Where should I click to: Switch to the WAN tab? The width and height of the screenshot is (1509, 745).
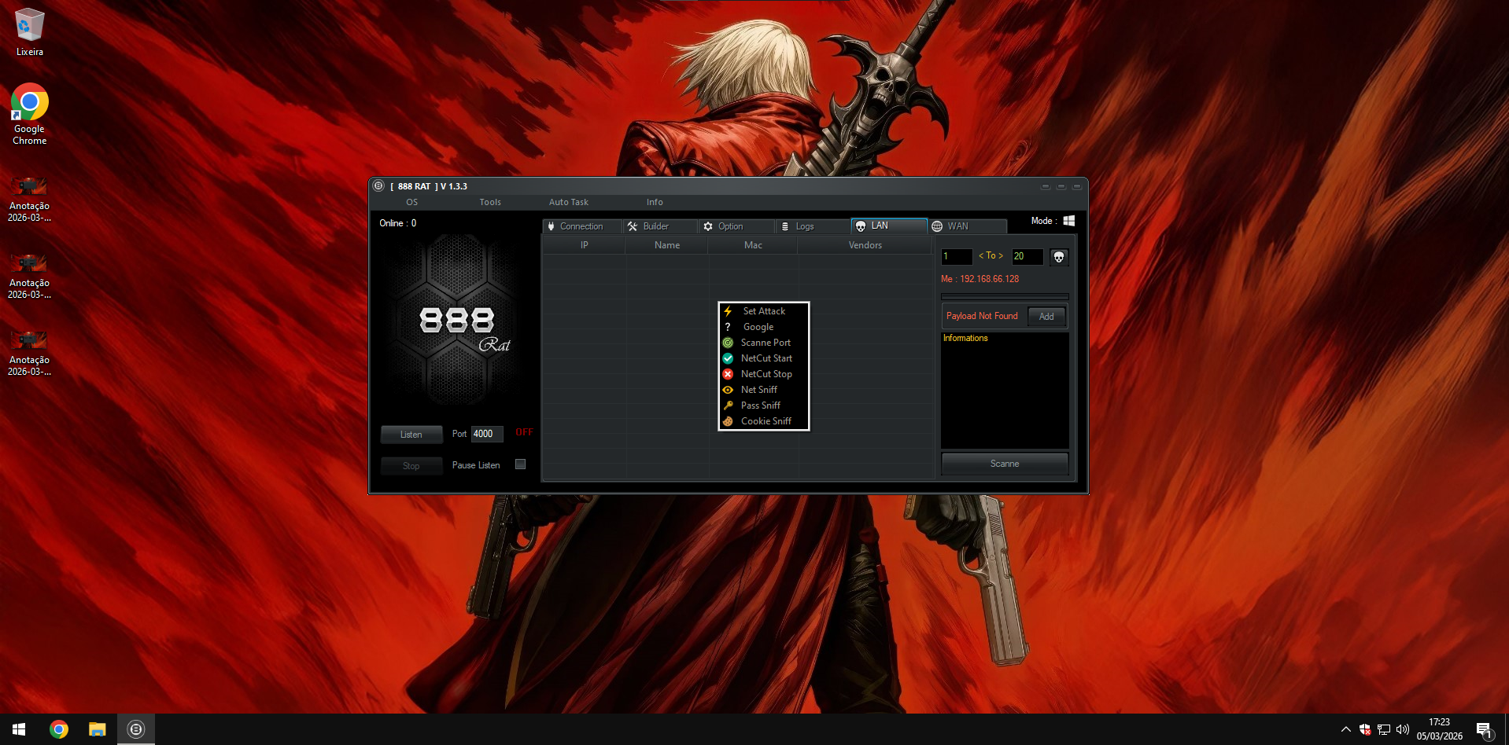[968, 226]
